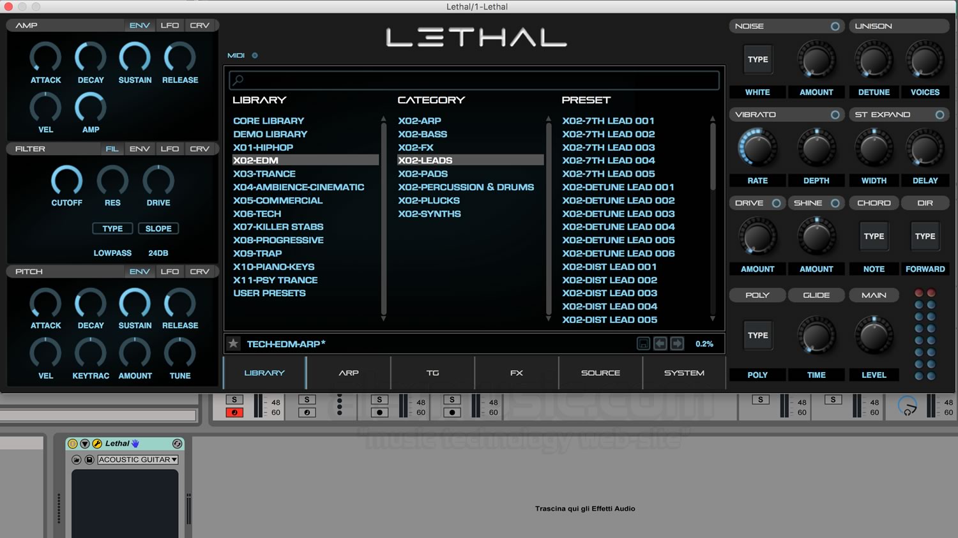Image resolution: width=958 pixels, height=538 pixels.
Task: Open plug-in window with the wrench icon
Action: pyautogui.click(x=97, y=444)
